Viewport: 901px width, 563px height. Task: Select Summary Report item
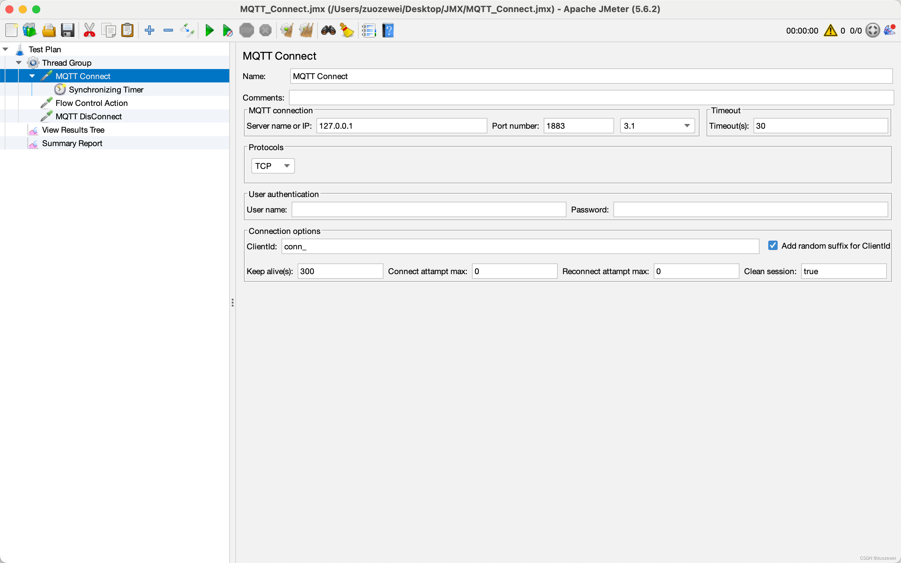coord(72,143)
